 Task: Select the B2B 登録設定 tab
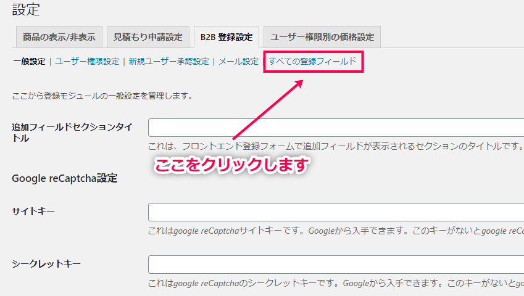(227, 37)
